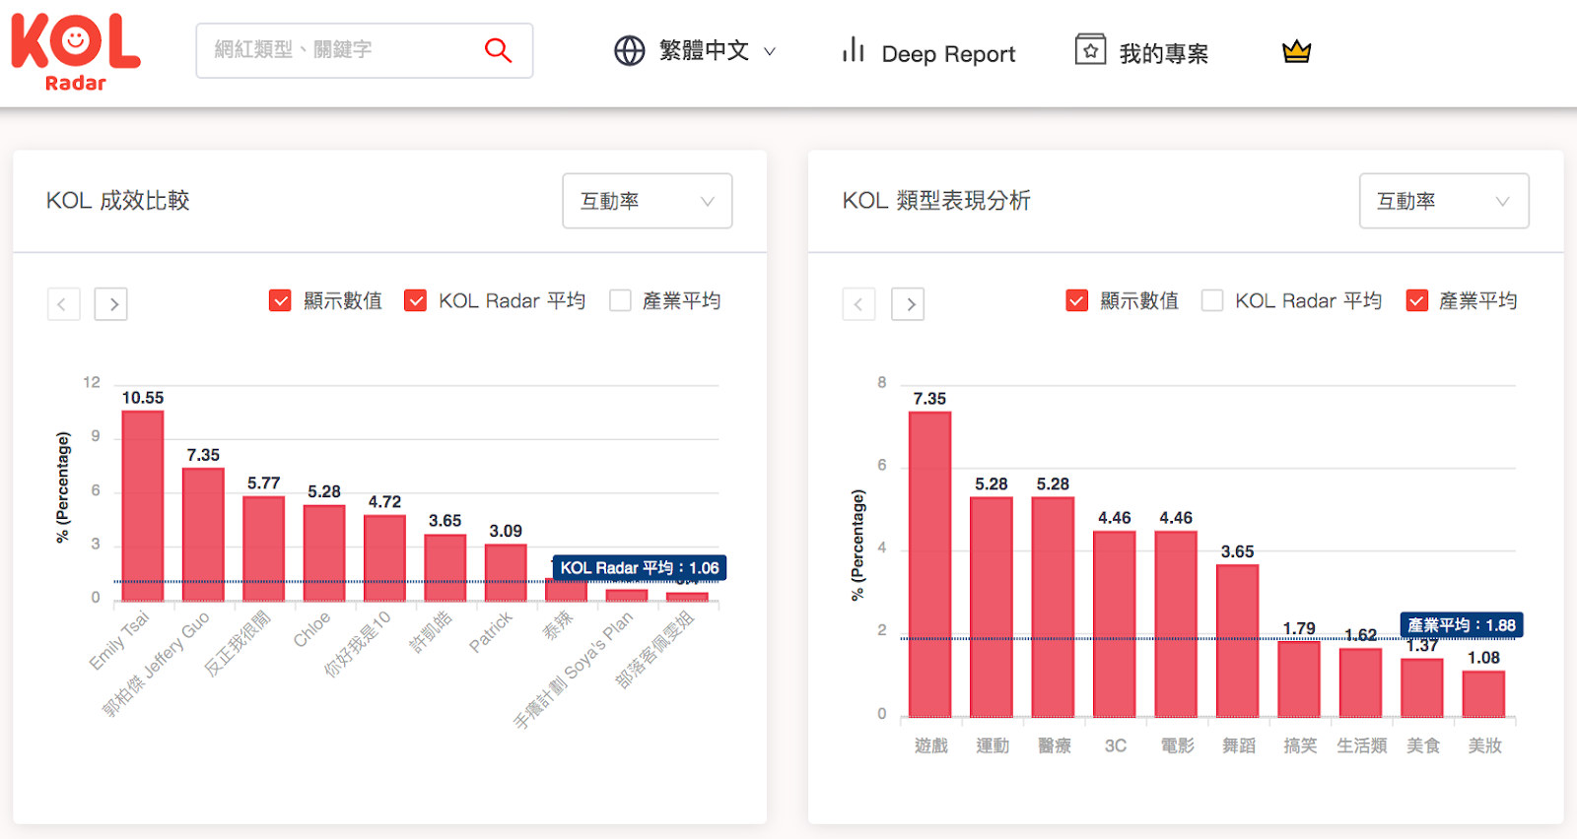Click the KOL Radar 平均：1.06 label
The width and height of the screenshot is (1577, 839).
[x=640, y=568]
